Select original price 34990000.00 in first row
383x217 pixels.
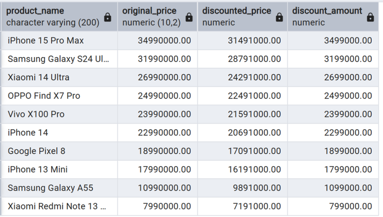(164, 40)
